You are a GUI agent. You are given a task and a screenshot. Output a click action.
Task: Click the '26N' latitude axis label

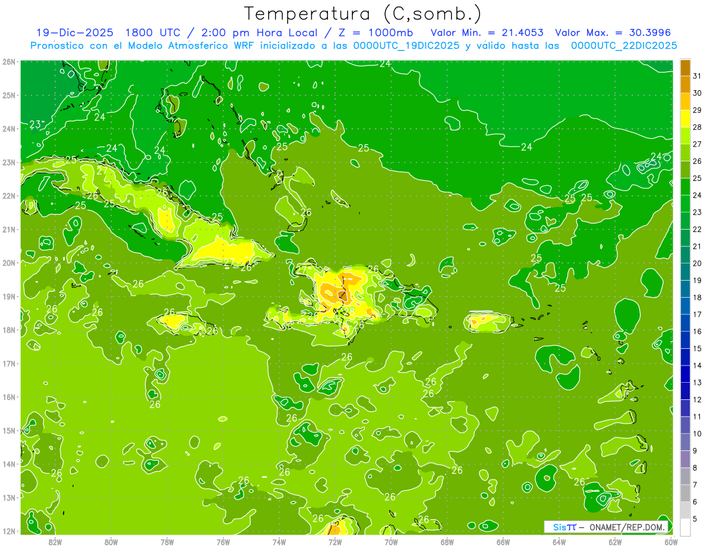coord(9,62)
